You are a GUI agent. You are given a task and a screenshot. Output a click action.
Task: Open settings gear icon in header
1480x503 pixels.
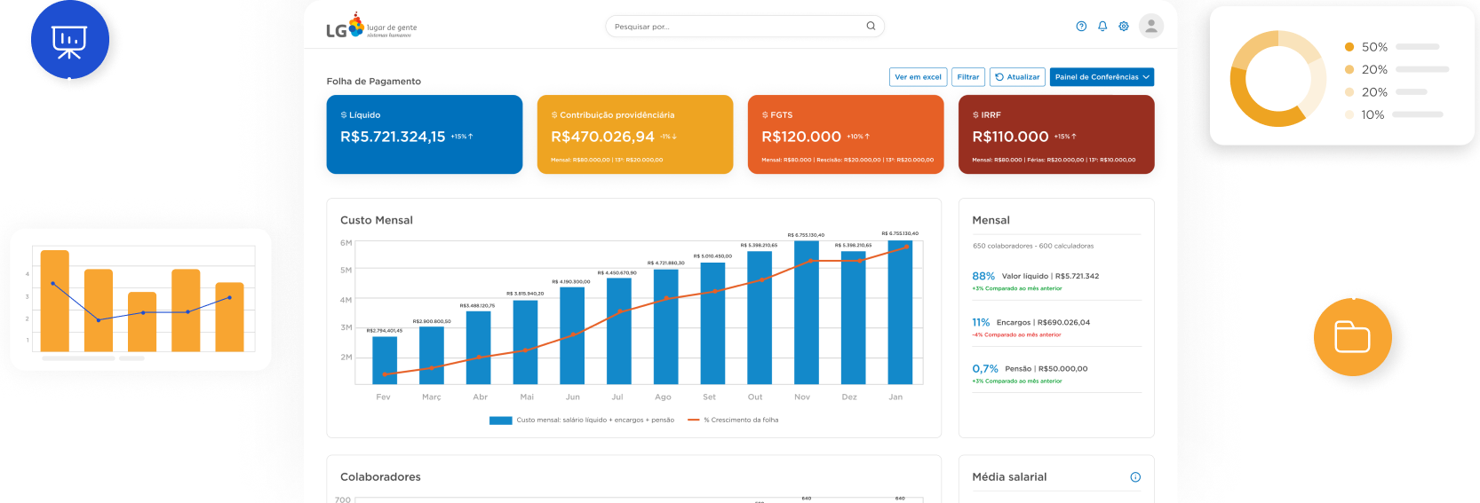coord(1124,27)
